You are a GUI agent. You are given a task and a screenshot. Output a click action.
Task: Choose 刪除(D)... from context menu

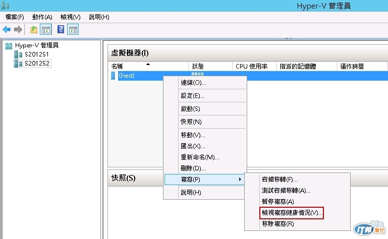point(205,168)
